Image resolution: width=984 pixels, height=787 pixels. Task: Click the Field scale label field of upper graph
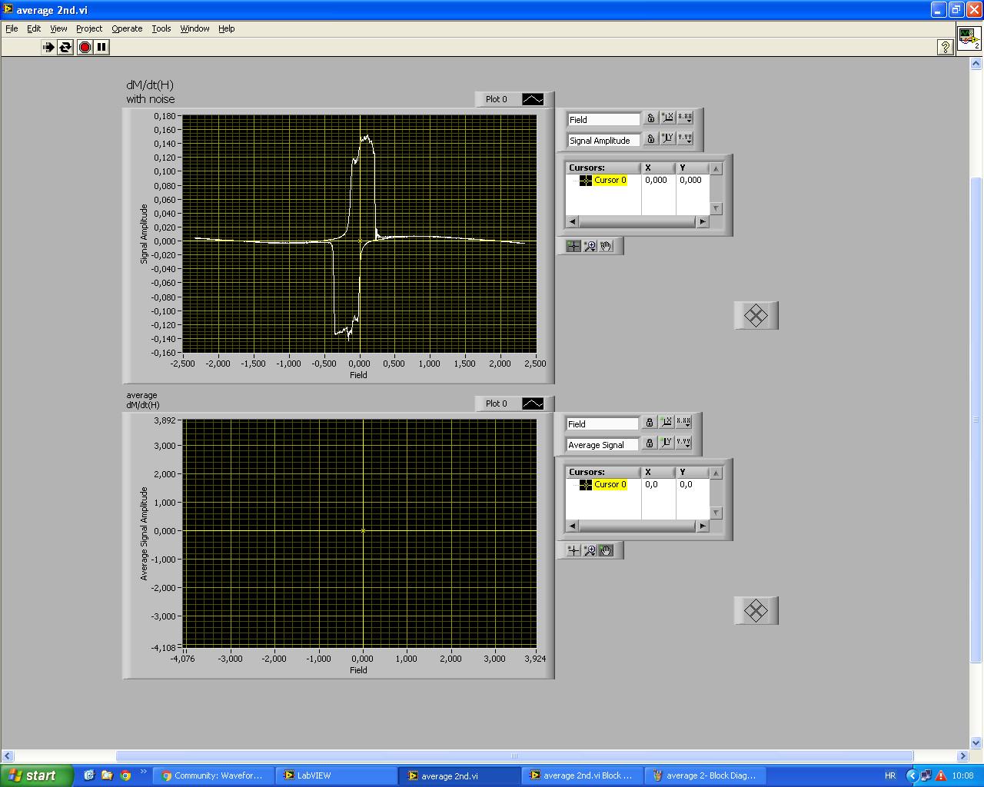pyautogui.click(x=603, y=119)
